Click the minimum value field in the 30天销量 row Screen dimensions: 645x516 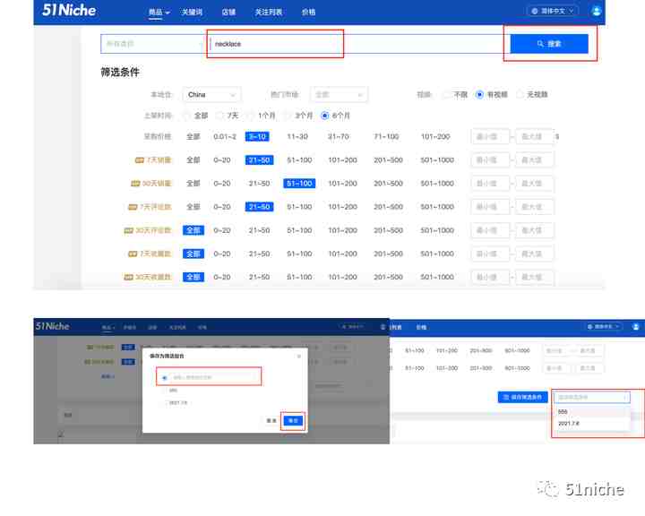[x=490, y=184]
